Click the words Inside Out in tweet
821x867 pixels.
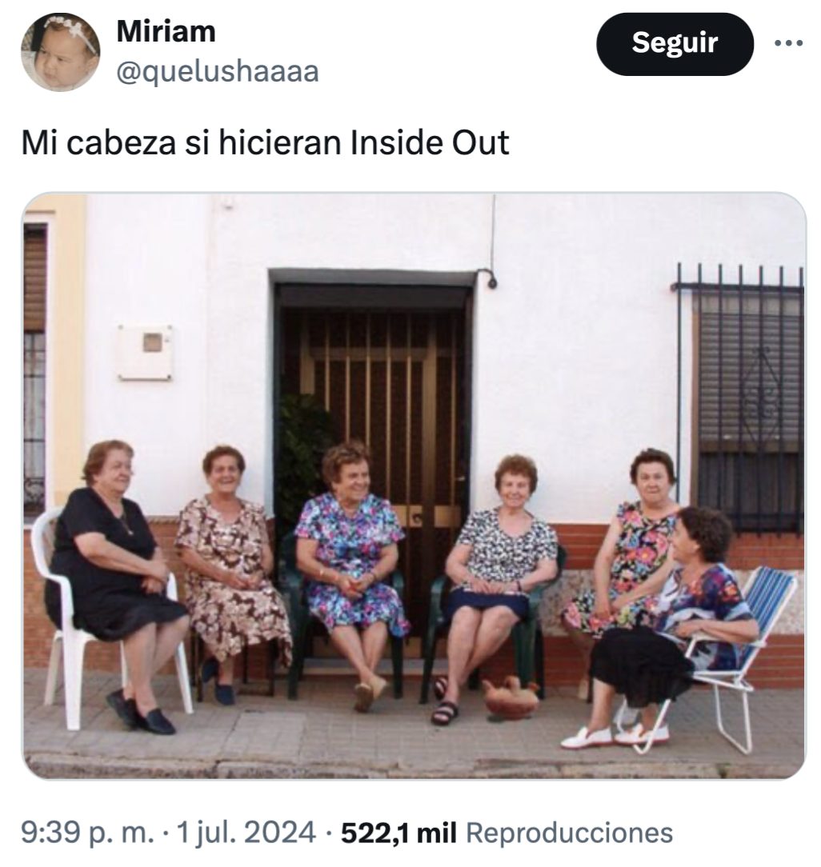click(x=430, y=142)
